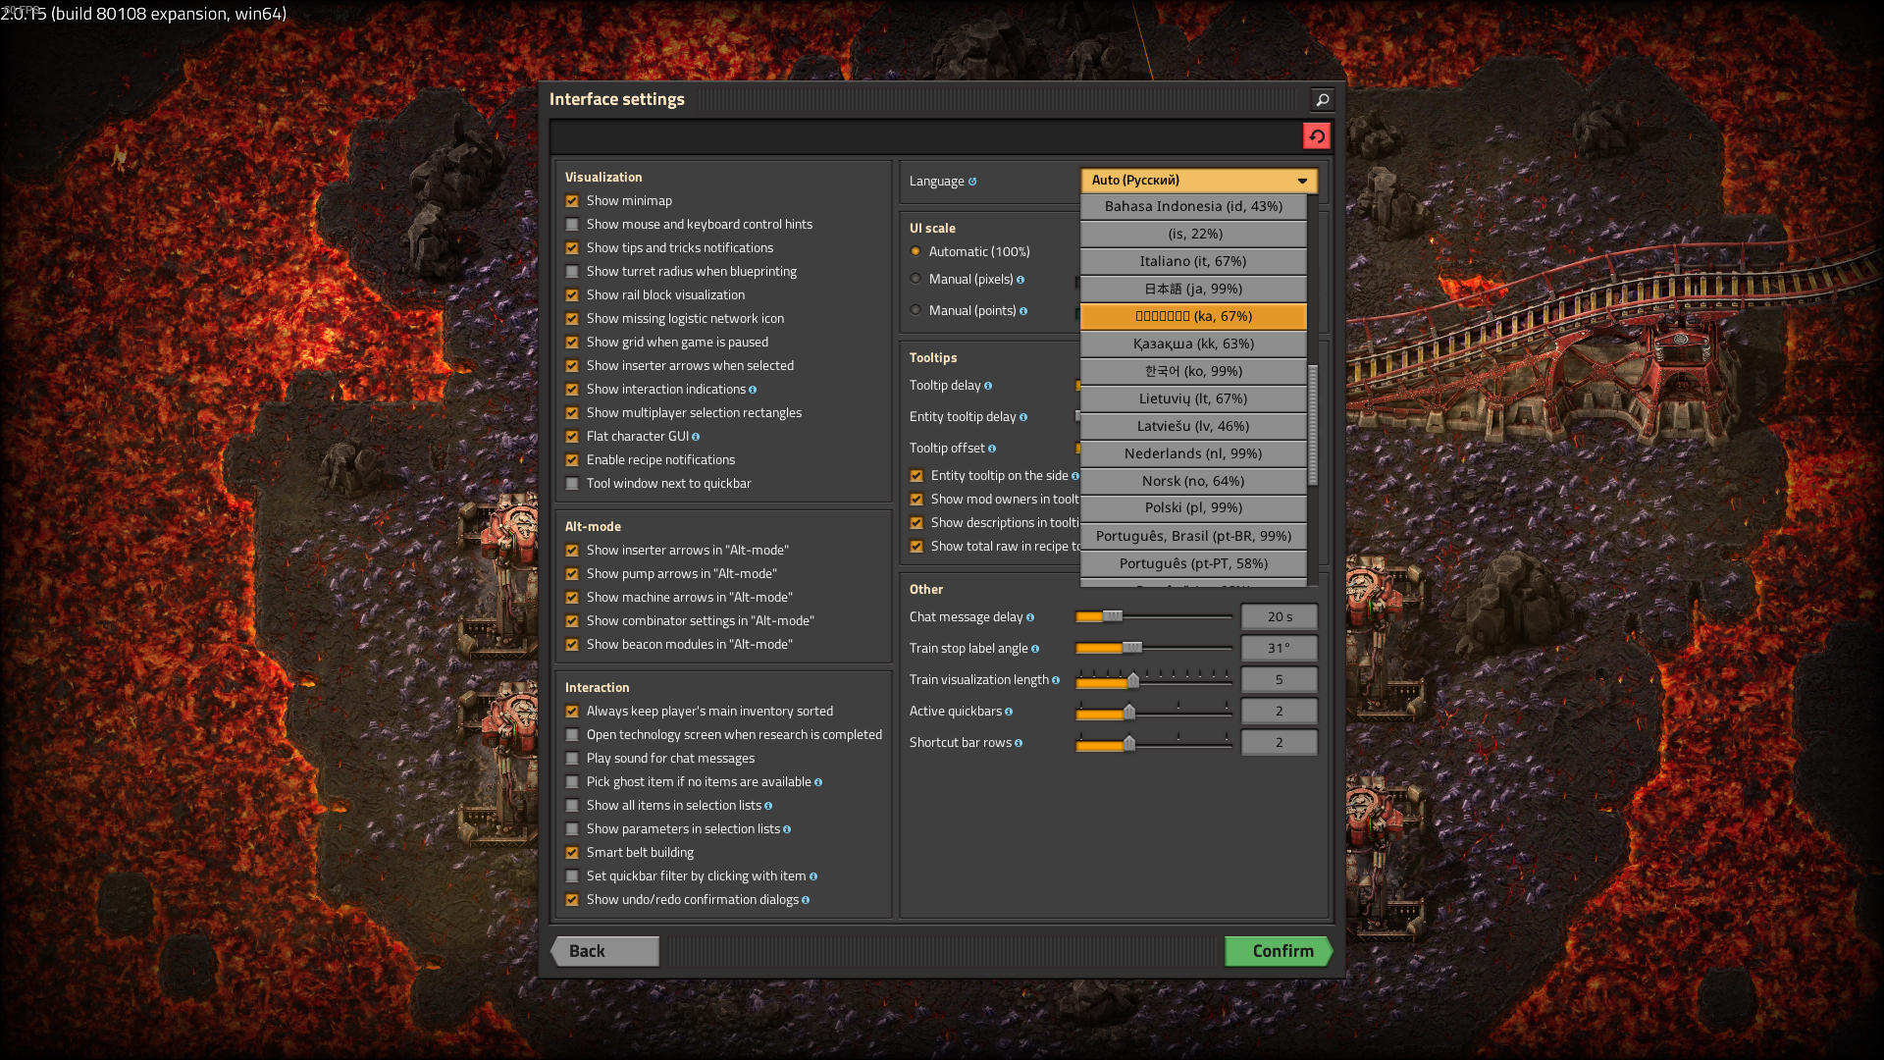Choose Lietuvių (lt, 67%) language
Screen dimensions: 1884x1060
coord(1193,398)
